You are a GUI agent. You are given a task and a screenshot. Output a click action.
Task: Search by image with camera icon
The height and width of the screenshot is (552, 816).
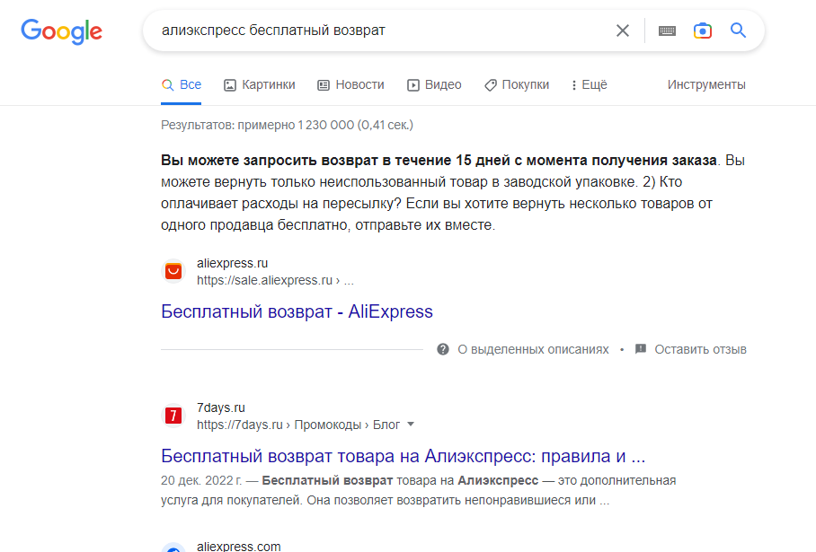click(702, 31)
